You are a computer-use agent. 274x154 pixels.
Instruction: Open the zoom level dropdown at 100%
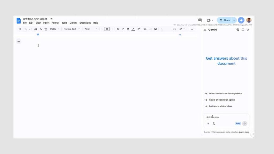coord(55,29)
